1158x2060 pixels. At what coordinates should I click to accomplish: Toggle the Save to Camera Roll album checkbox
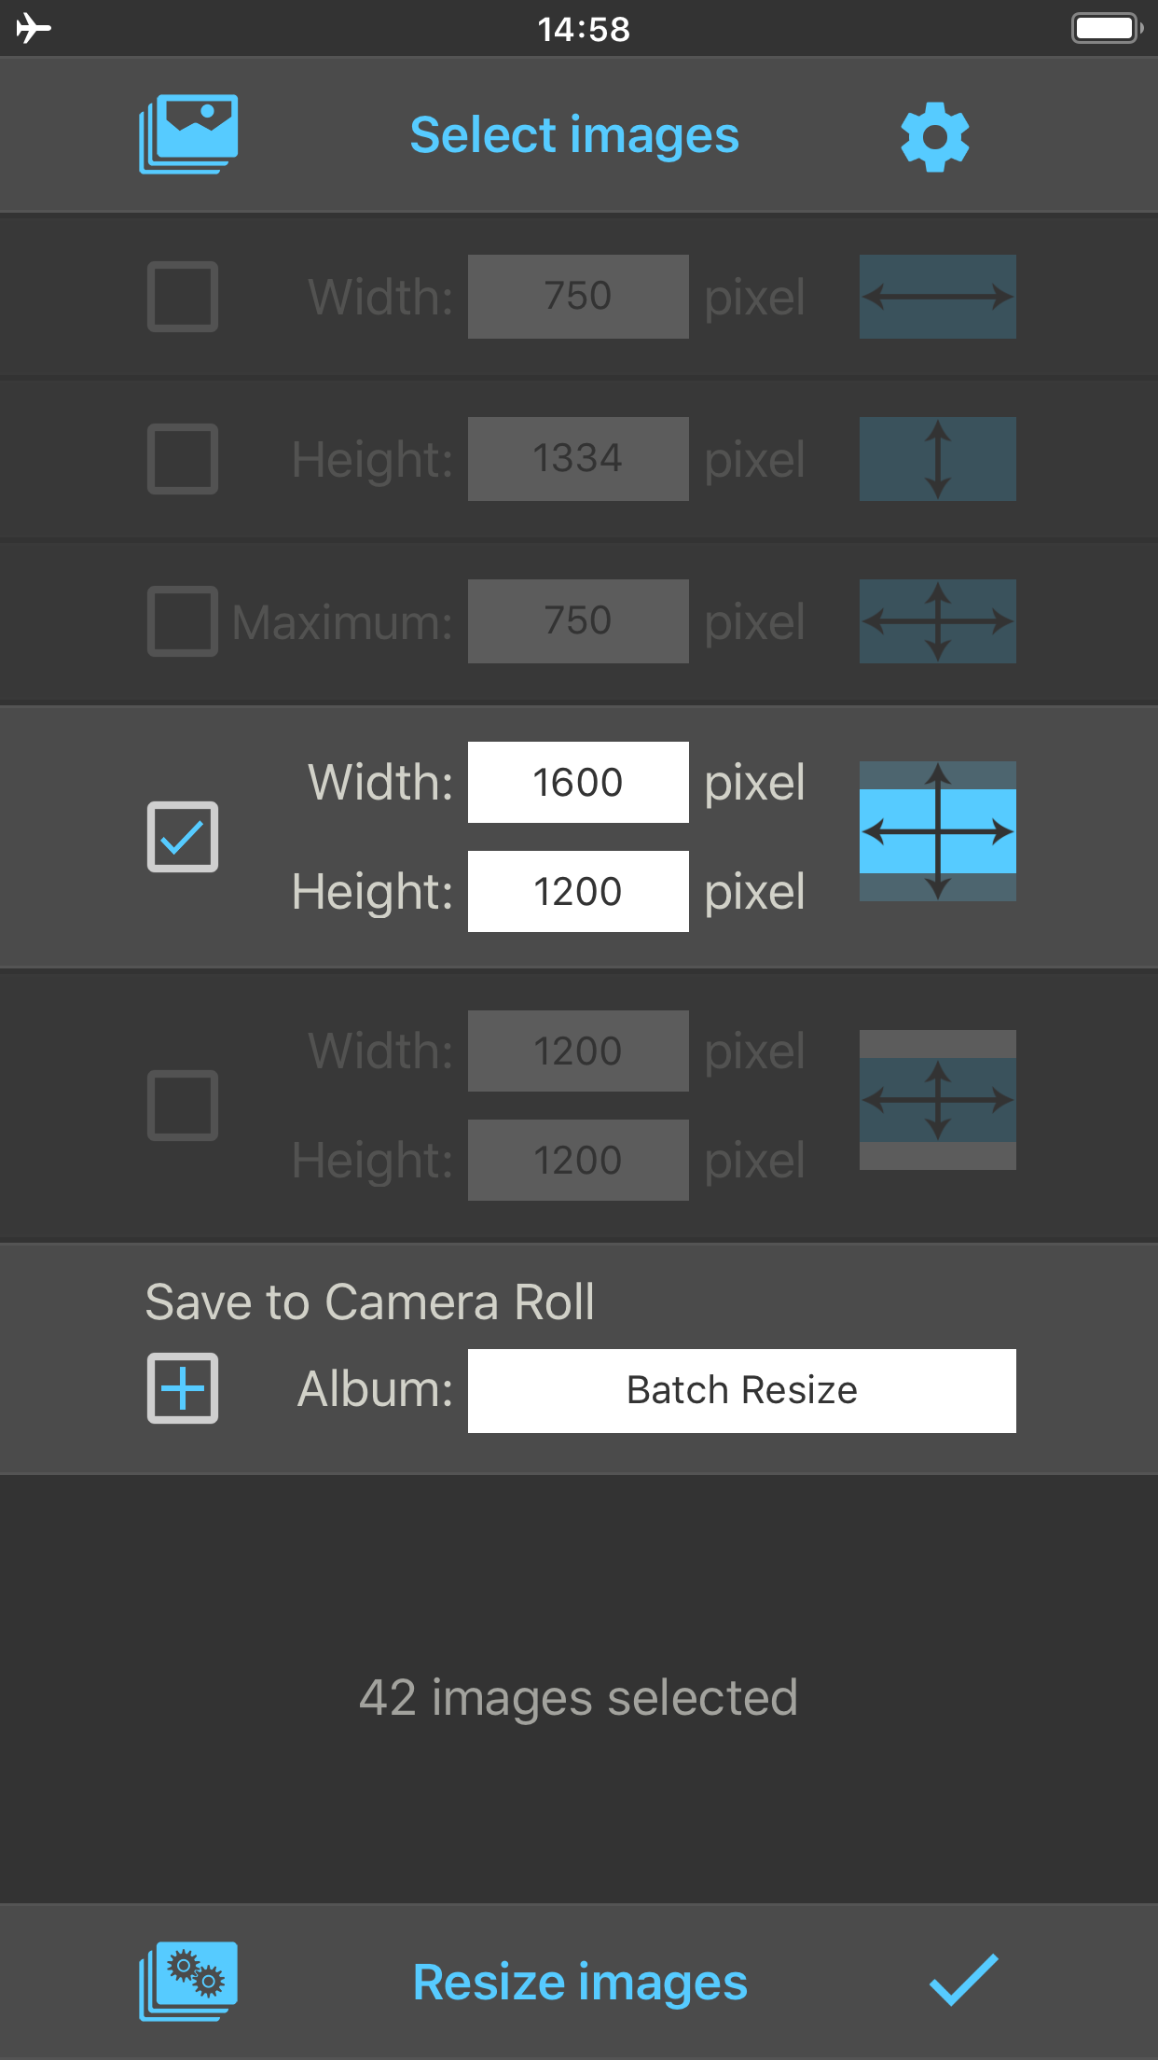click(183, 1388)
